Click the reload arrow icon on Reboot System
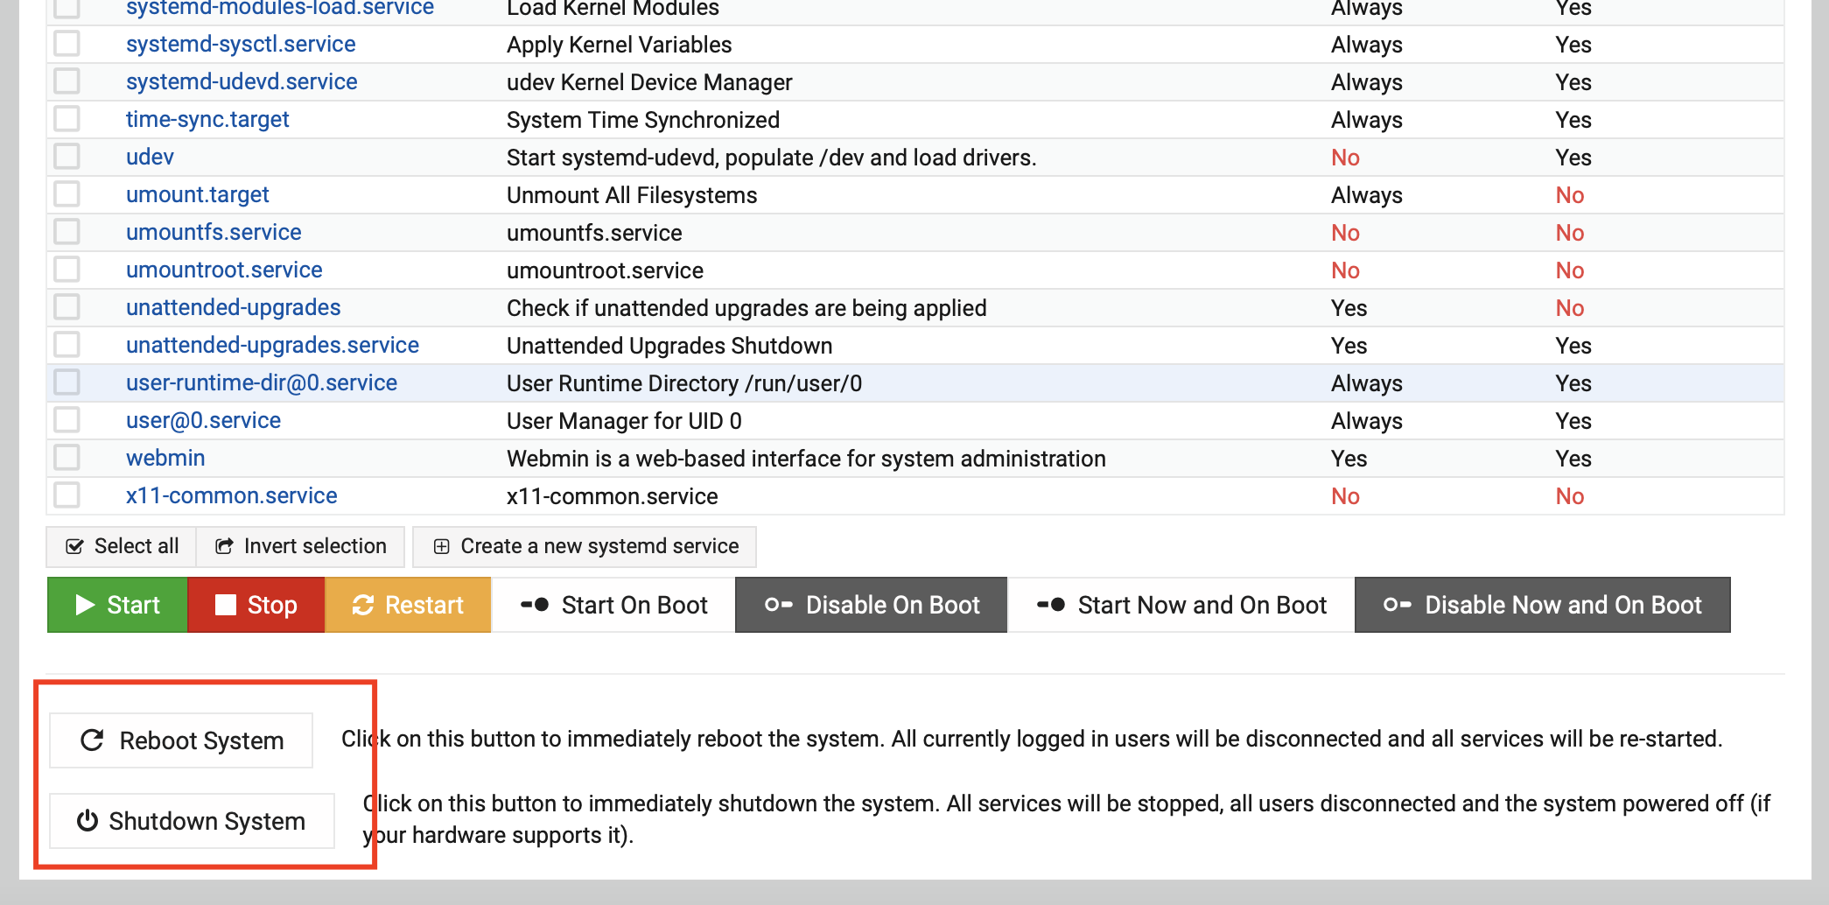The height and width of the screenshot is (905, 1829). tap(92, 740)
